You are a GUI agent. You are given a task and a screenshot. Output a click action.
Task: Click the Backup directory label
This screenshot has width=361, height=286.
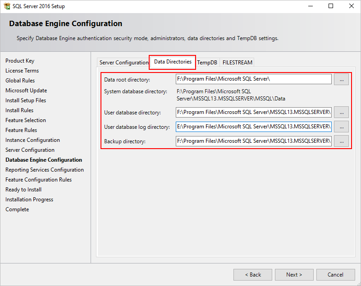tap(125, 141)
